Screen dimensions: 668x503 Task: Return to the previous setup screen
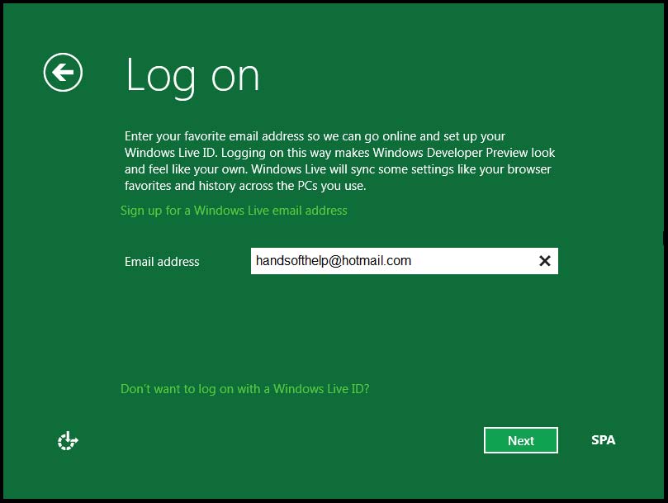63,73
